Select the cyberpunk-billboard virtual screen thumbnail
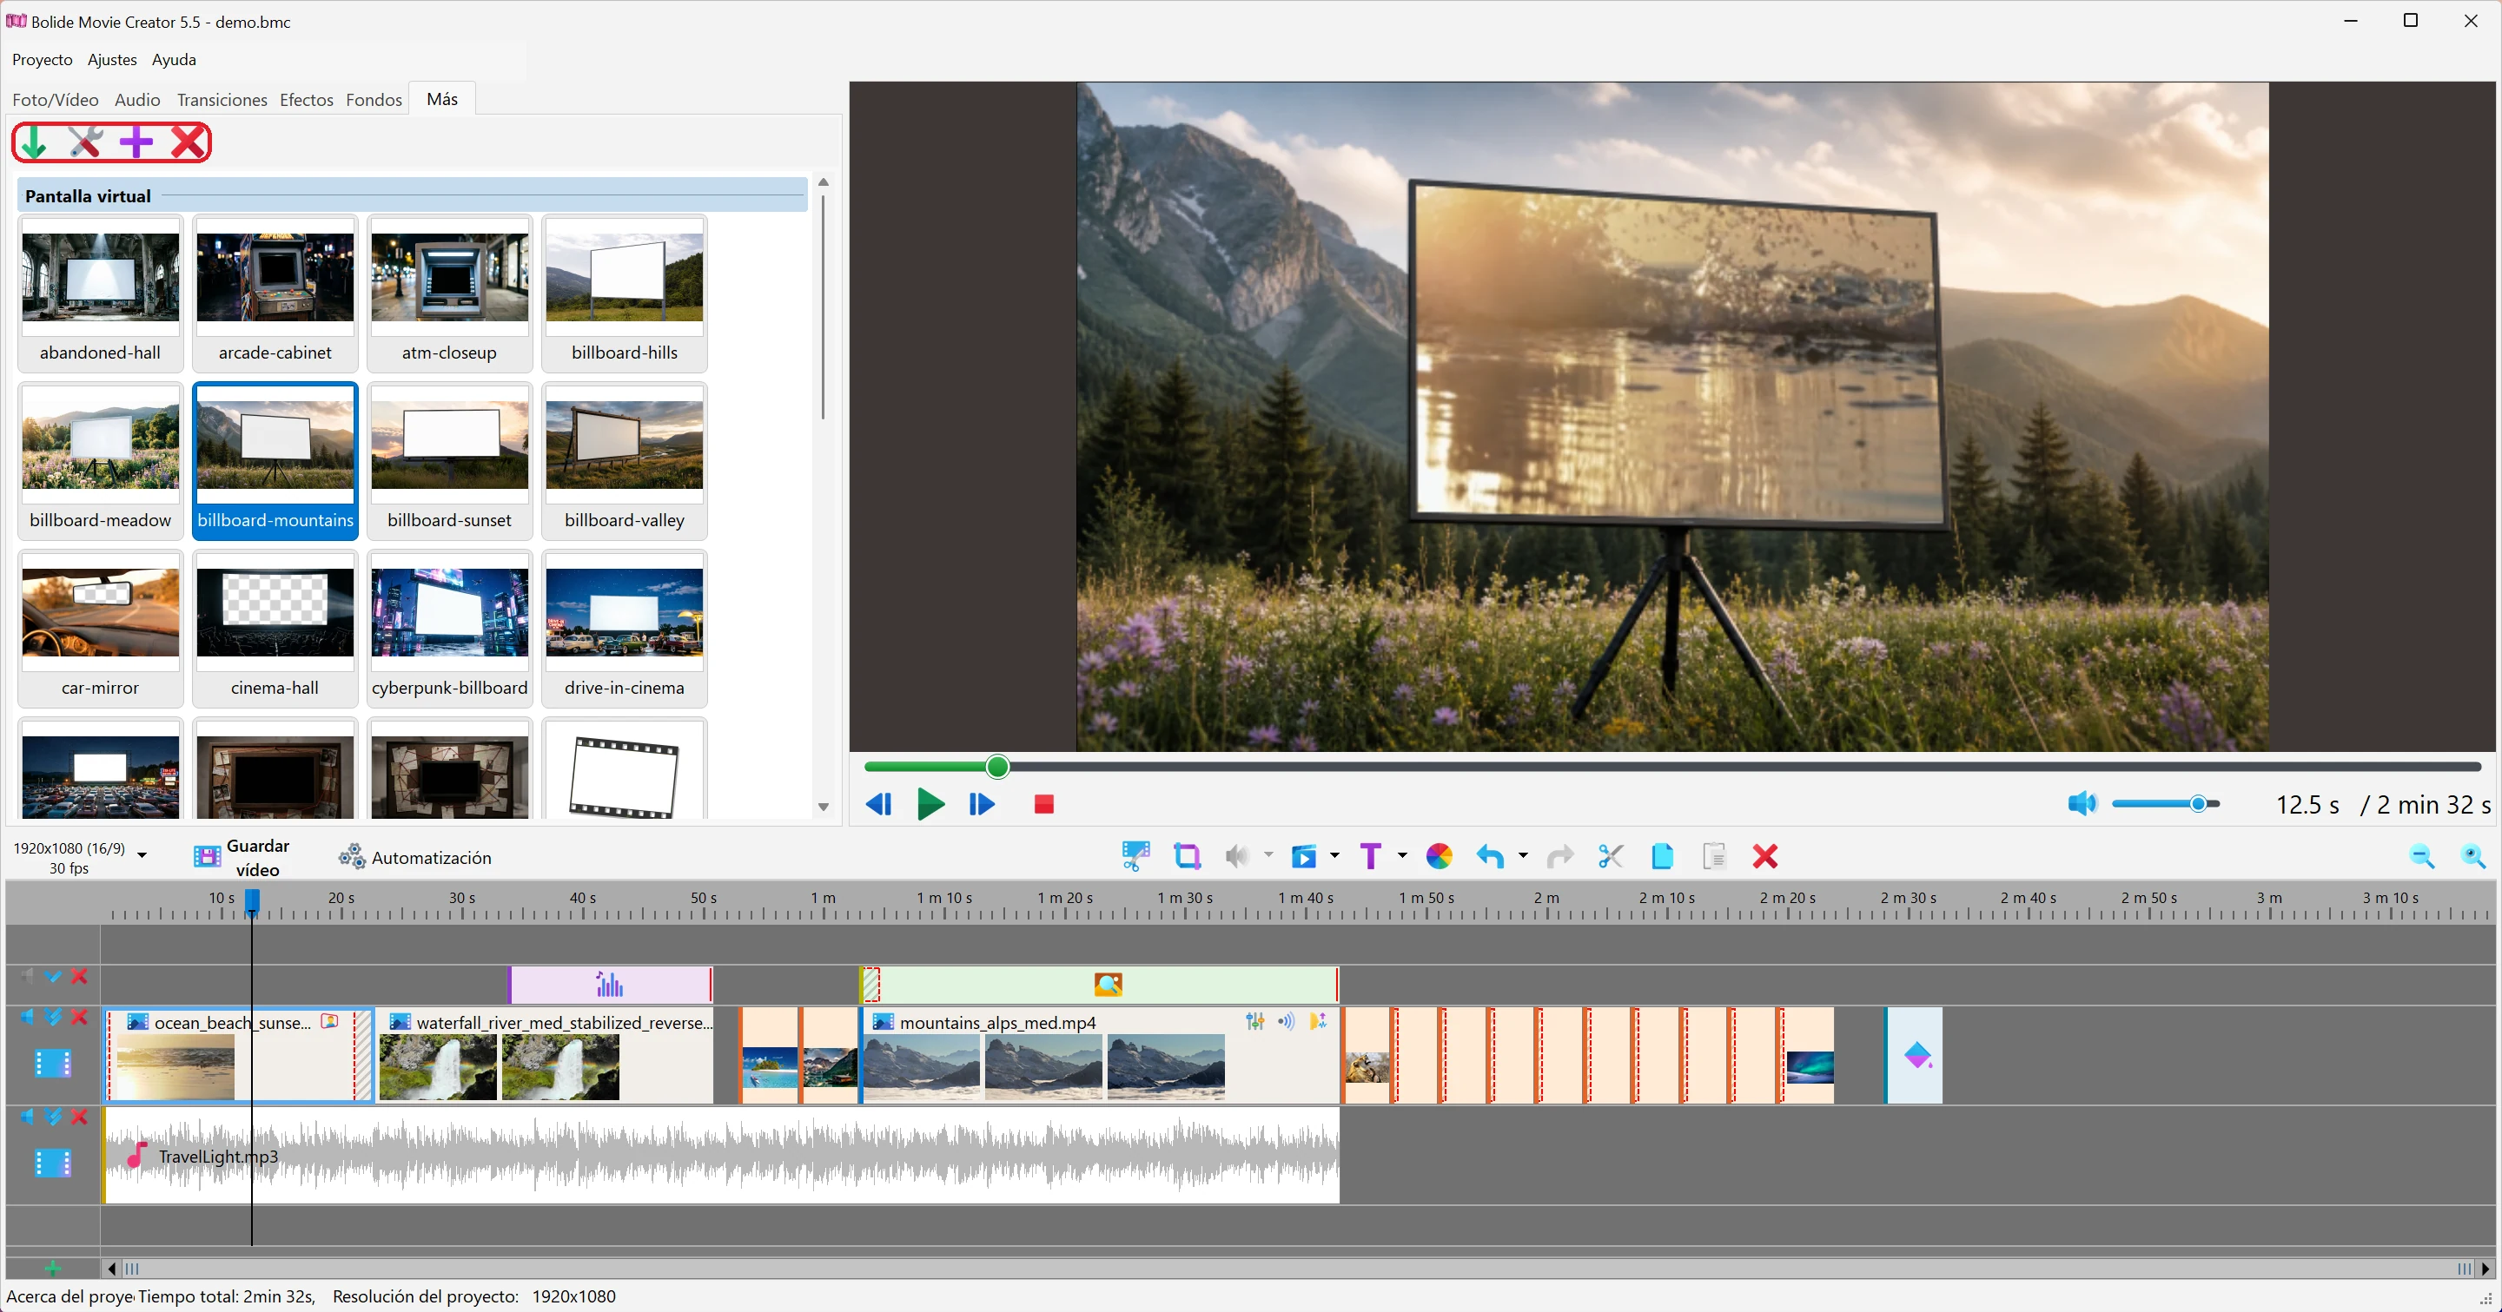The width and height of the screenshot is (2502, 1312). pos(450,628)
